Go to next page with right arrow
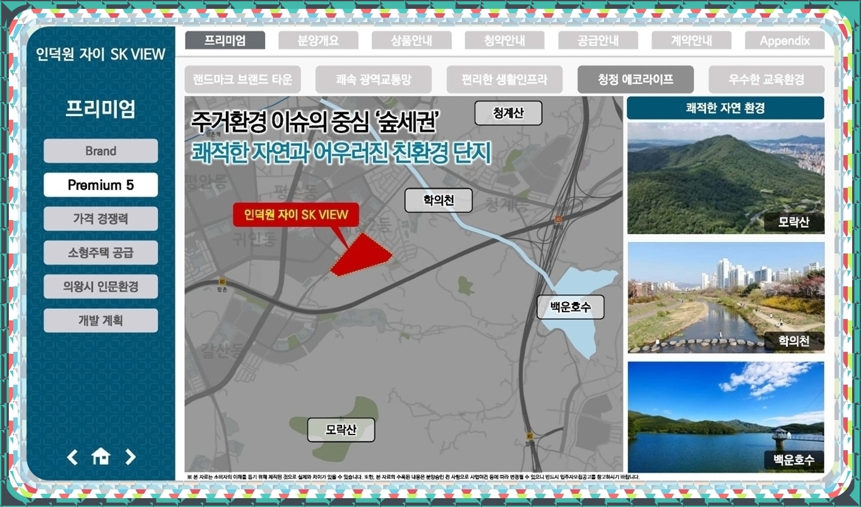The image size is (861, 507). [x=130, y=457]
